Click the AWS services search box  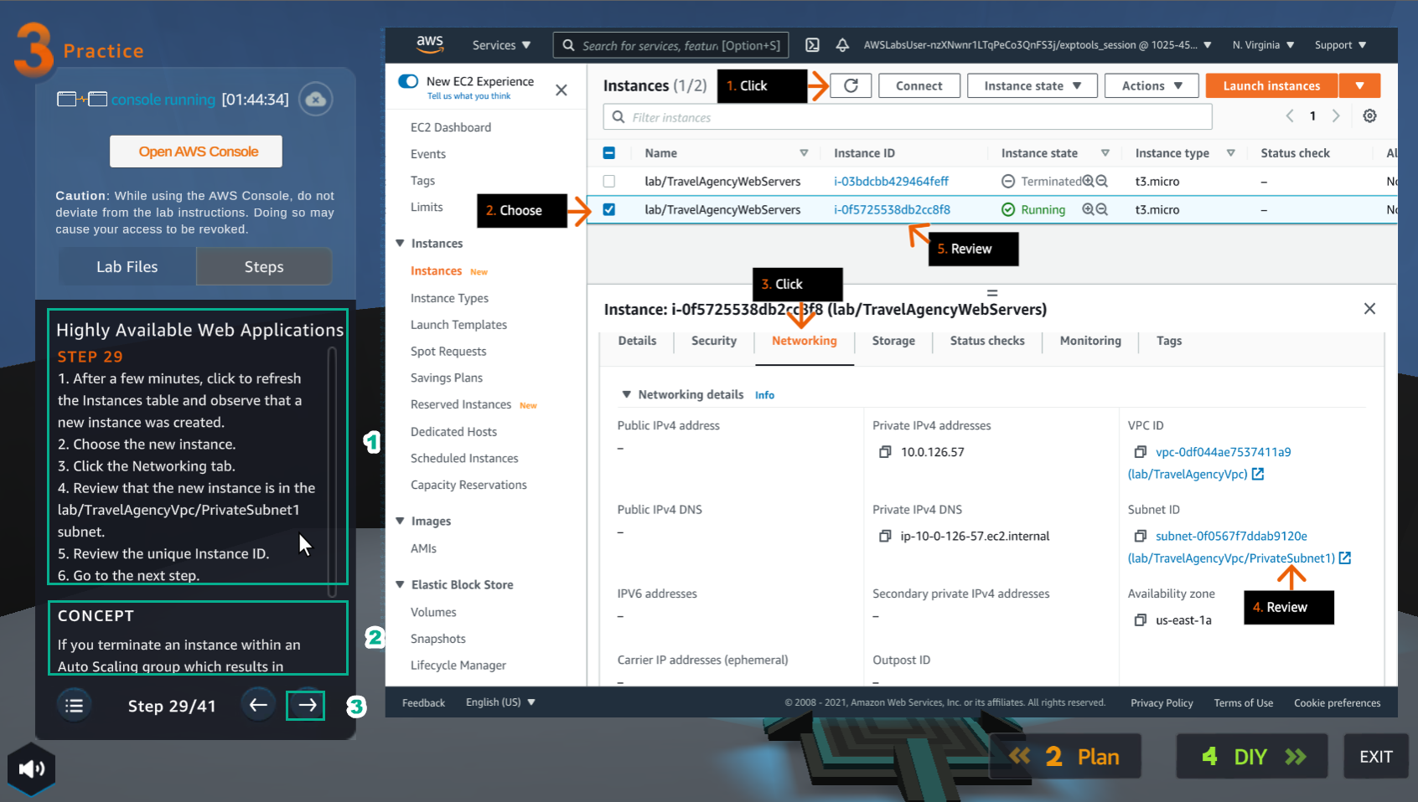(x=670, y=45)
